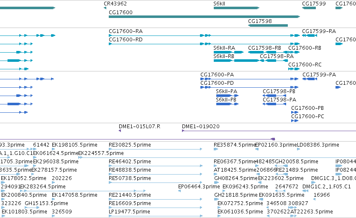The height and width of the screenshot is (218, 356).
Task: Open the CG17599-RA transcript label
Action: pyautogui.click(x=319, y=31)
